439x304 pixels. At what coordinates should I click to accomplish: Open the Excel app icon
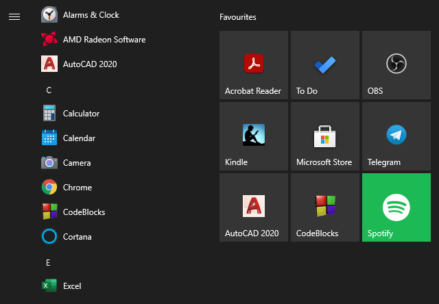pos(49,286)
